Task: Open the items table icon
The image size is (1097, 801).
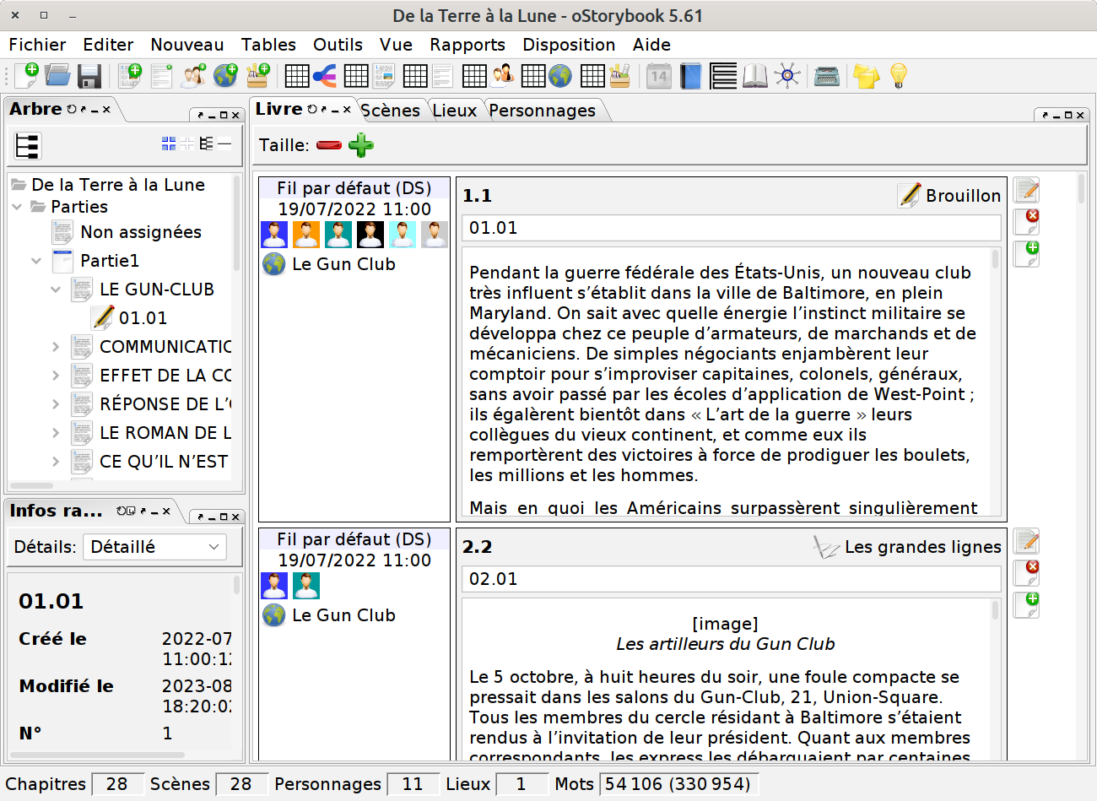Action: 606,76
